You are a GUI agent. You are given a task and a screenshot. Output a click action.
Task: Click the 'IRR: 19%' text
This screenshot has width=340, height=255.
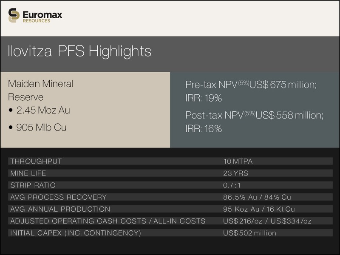point(204,98)
